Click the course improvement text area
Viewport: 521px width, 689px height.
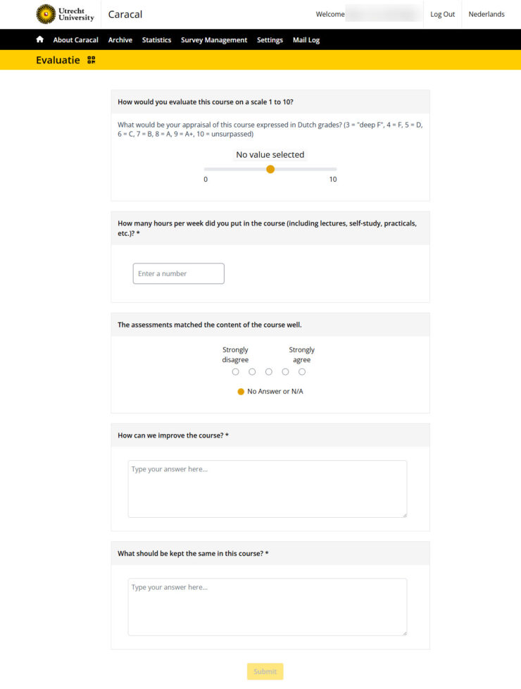pos(267,489)
